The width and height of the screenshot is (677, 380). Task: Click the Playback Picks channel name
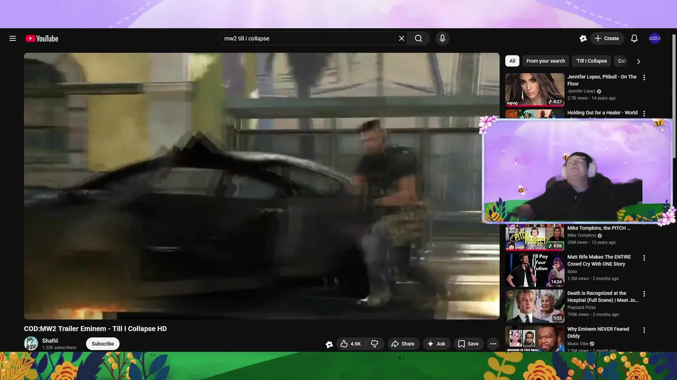pyautogui.click(x=581, y=308)
